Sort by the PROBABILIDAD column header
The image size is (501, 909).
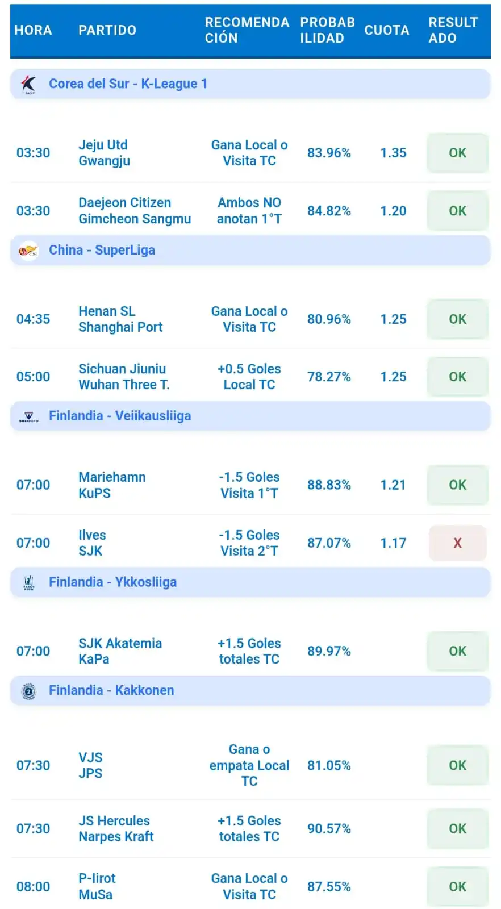click(328, 30)
